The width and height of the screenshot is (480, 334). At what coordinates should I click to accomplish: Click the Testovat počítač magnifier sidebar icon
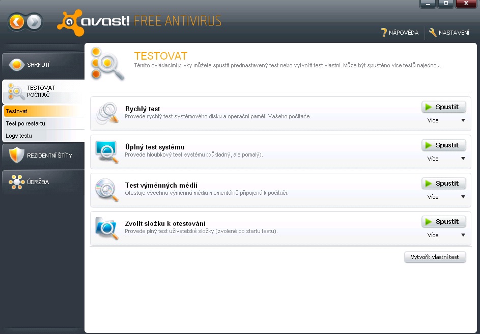[16, 91]
